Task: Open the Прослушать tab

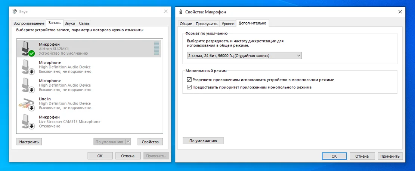Action: click(207, 23)
